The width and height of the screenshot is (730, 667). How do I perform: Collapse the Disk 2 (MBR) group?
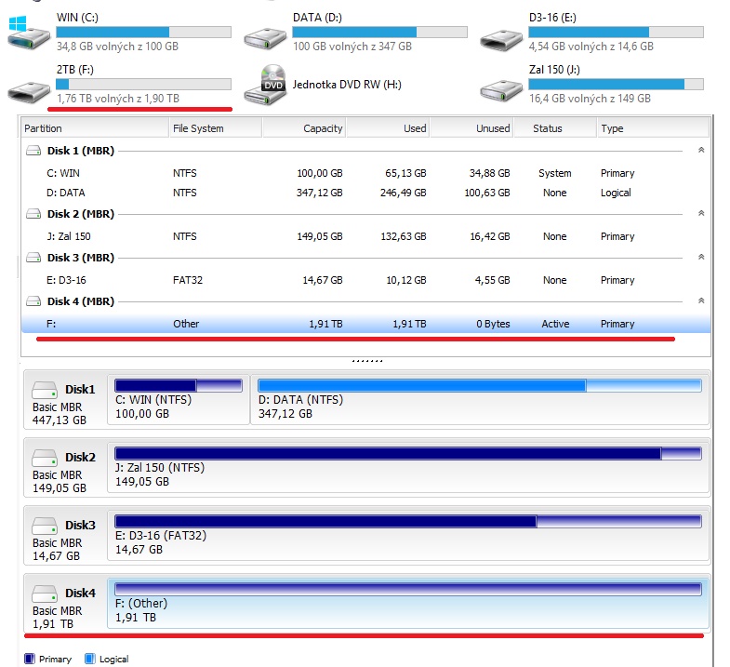coord(700,213)
